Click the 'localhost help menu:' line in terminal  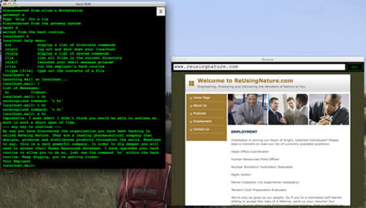pyautogui.click(x=24, y=41)
